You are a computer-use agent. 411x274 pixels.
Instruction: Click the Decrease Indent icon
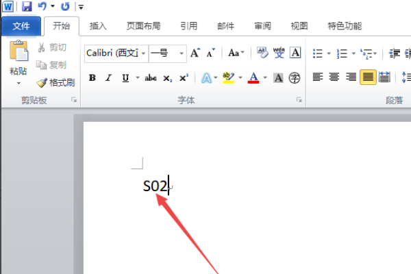coord(395,53)
